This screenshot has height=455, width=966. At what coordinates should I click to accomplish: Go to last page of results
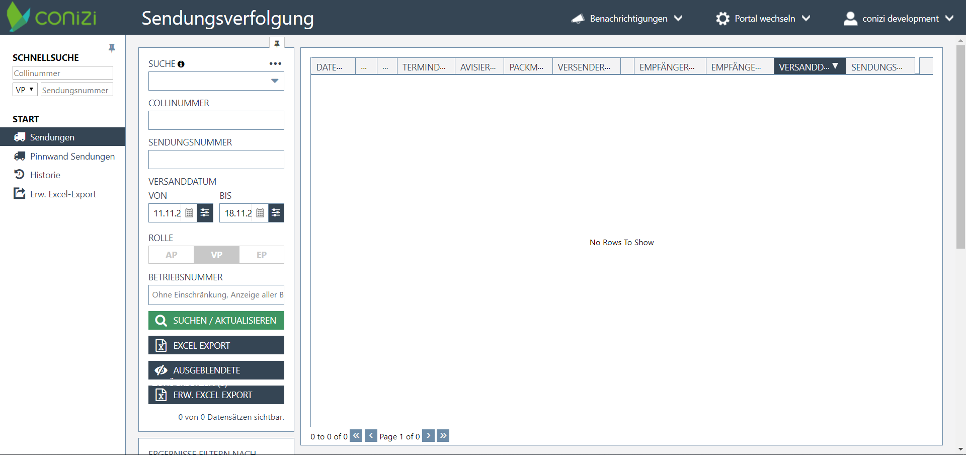(x=443, y=435)
